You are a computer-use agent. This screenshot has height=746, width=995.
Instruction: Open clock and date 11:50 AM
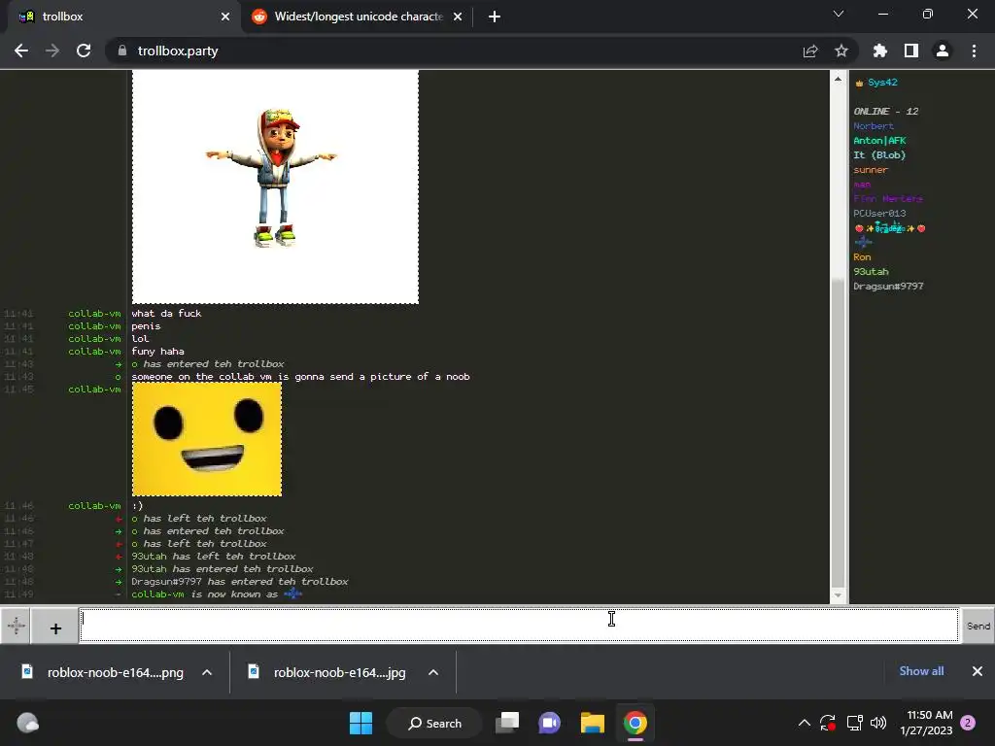click(926, 723)
